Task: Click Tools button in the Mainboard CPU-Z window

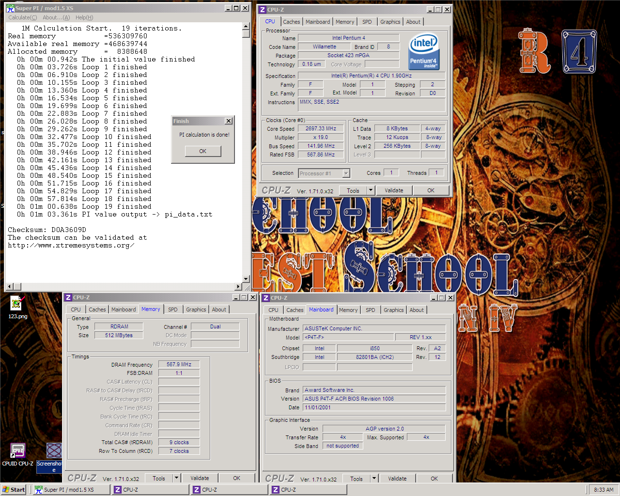Action: pos(356,479)
